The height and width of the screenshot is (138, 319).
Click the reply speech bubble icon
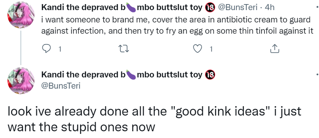pos(46,49)
